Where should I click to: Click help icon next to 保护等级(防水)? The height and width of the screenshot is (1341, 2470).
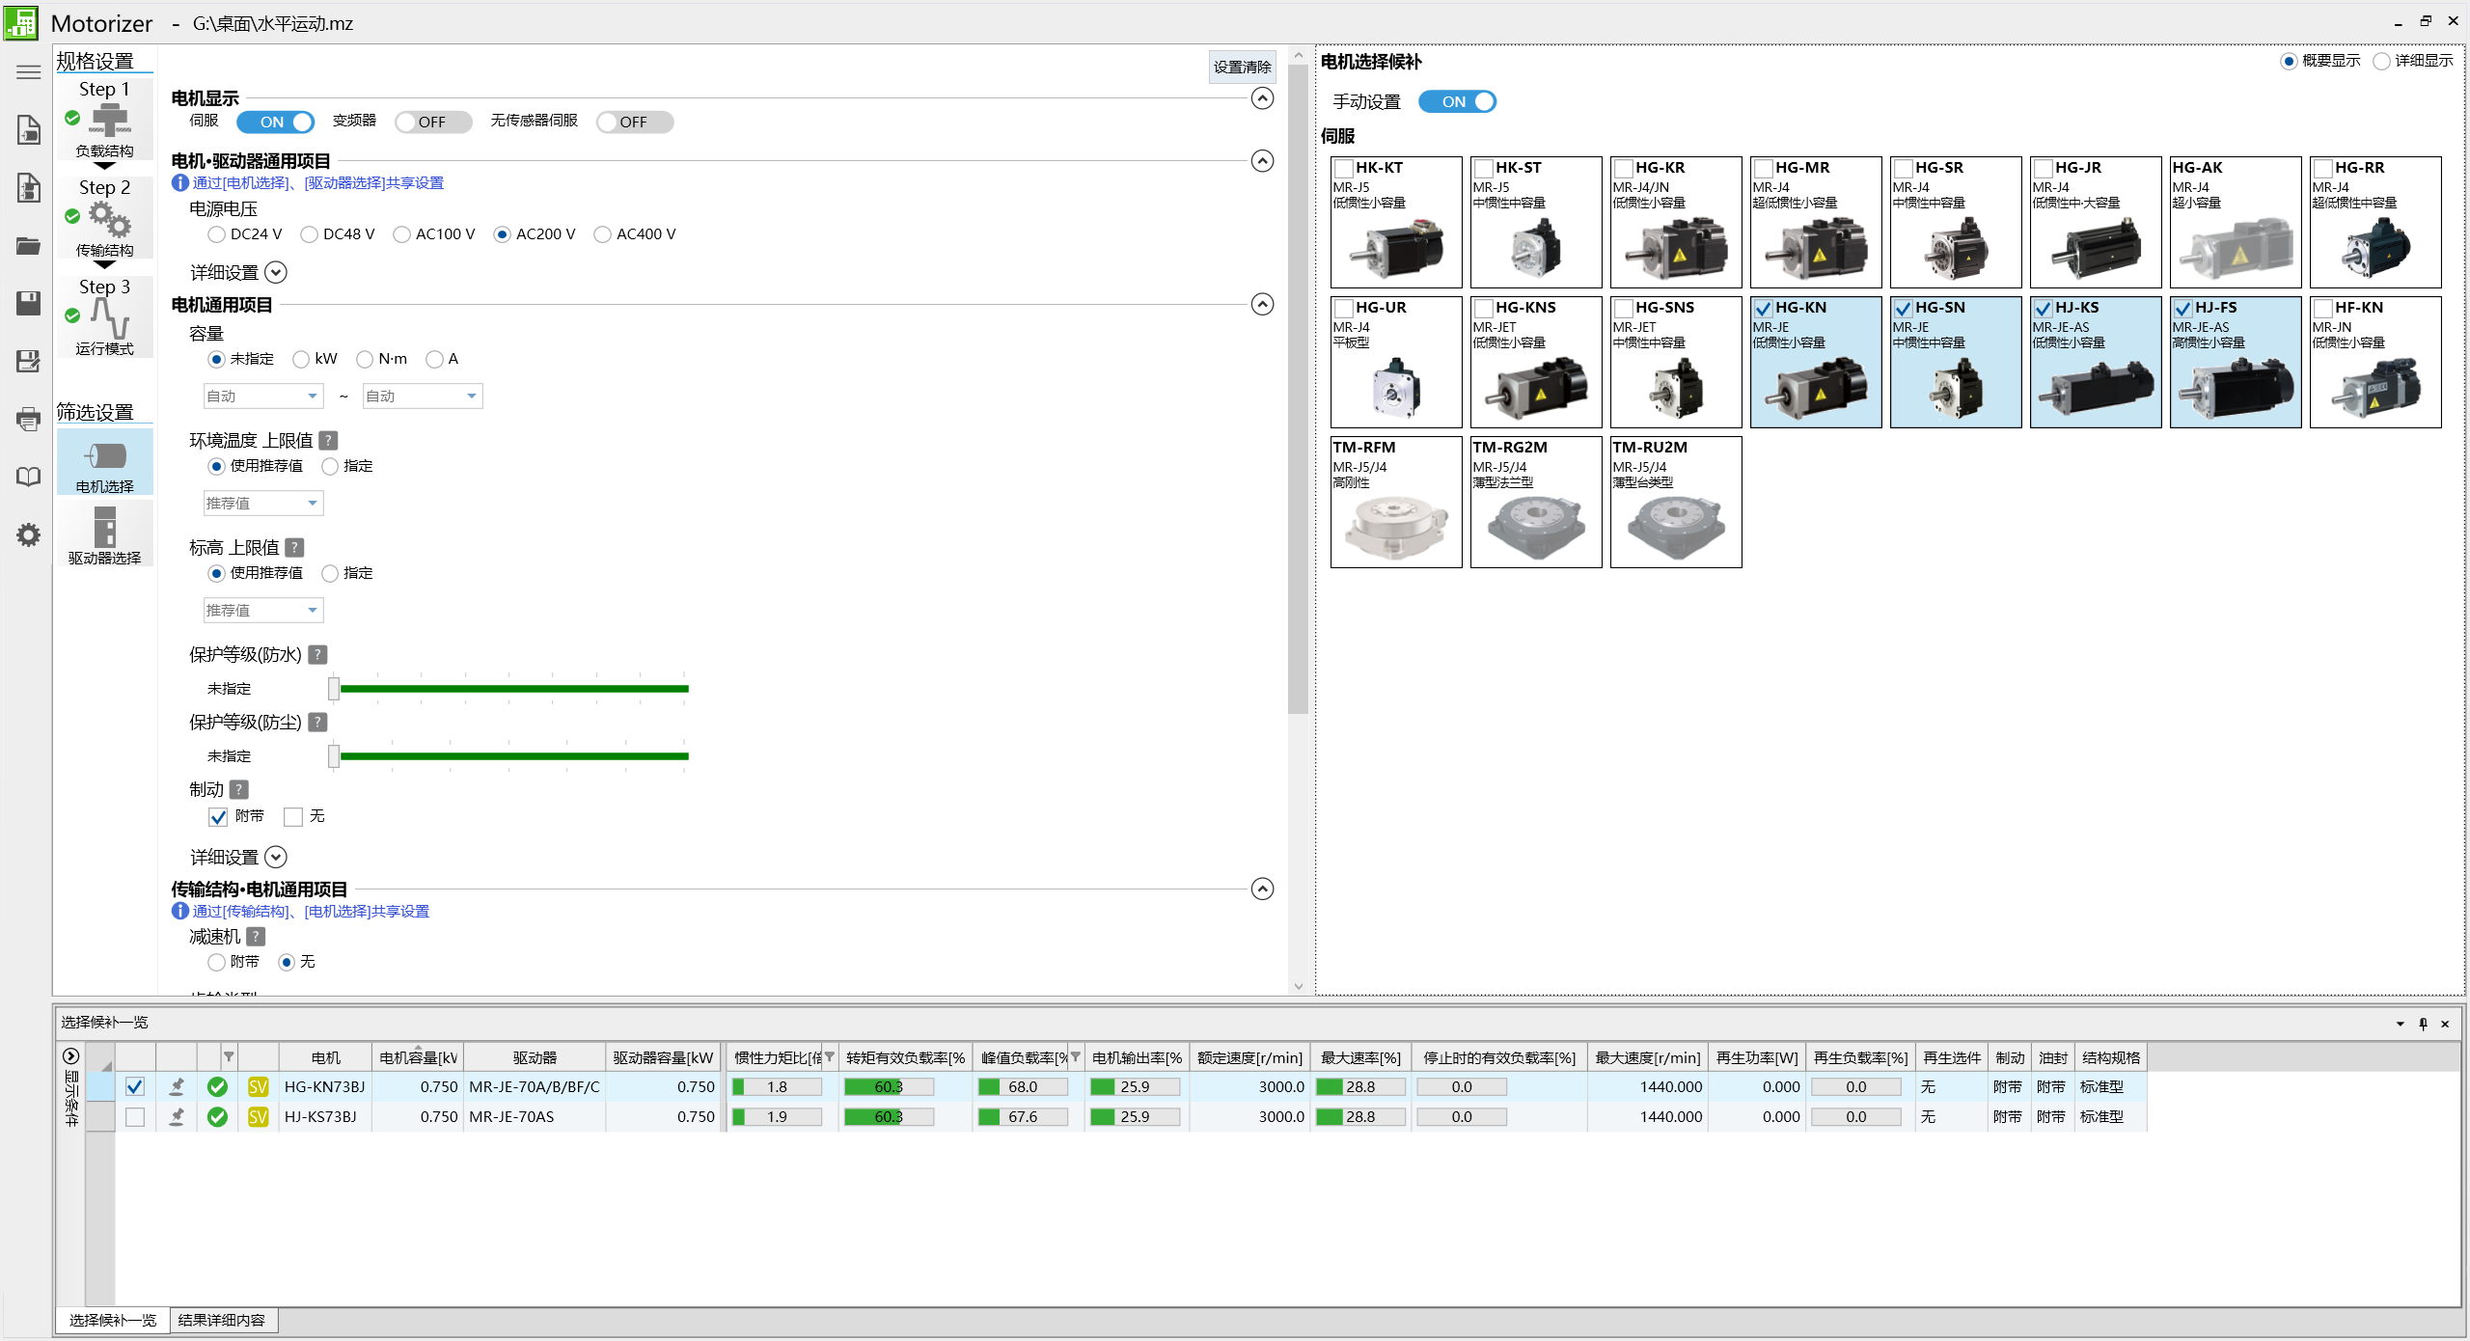tap(317, 655)
